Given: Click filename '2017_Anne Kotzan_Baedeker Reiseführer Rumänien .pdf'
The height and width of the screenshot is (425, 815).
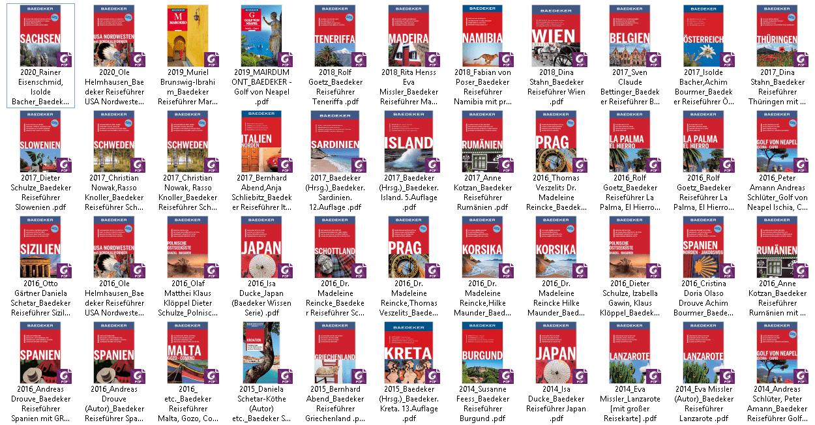Looking at the screenshot, I should 483,192.
